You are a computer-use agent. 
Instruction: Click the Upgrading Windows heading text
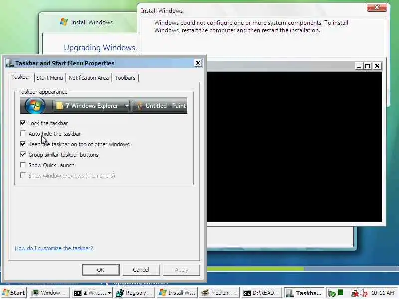click(100, 47)
